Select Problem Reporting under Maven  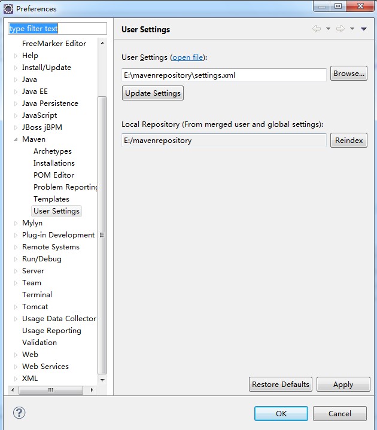(x=65, y=187)
